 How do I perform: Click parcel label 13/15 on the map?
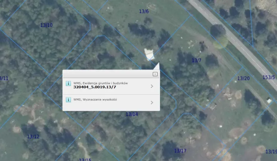click(x=85, y=160)
